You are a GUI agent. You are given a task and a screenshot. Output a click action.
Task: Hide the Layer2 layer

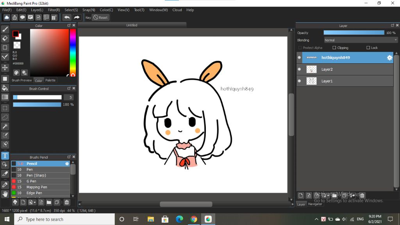299,69
